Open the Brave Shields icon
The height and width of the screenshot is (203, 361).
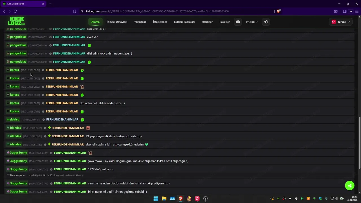coord(279,11)
